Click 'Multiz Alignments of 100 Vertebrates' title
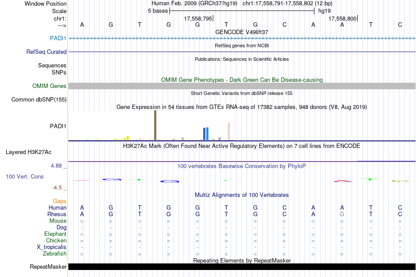The image size is (416, 277). 242,195
